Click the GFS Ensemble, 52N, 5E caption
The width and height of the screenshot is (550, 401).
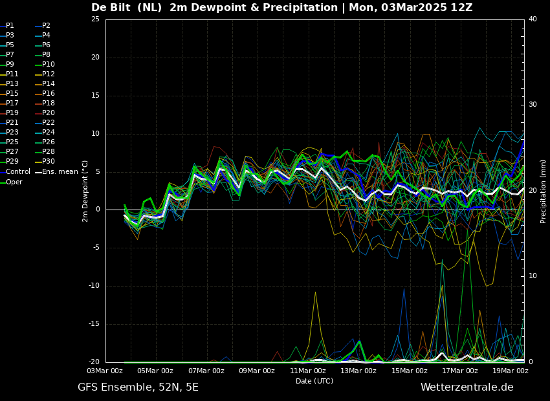click(x=138, y=387)
